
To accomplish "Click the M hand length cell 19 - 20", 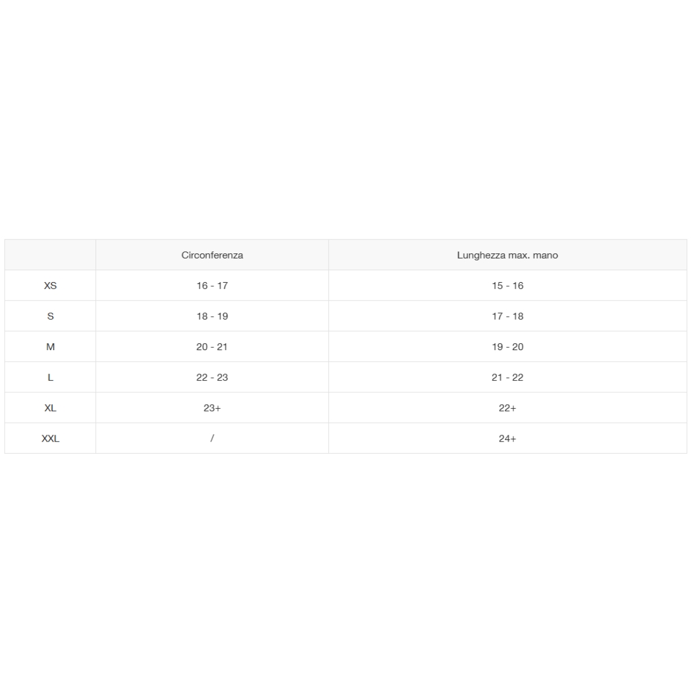I will click(x=507, y=347).
